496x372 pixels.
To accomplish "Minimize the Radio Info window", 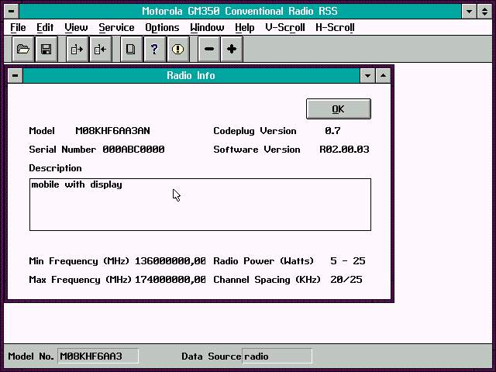I will click(367, 76).
